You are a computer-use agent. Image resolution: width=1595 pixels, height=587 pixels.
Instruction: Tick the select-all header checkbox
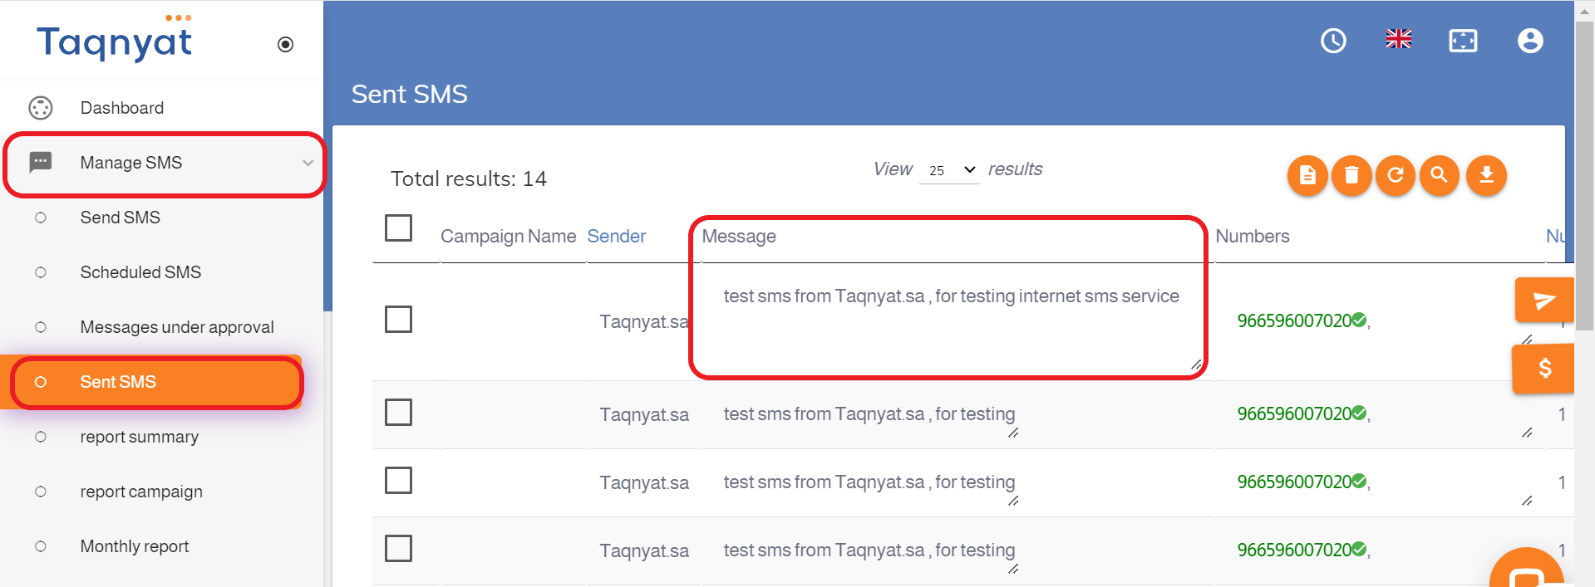[398, 227]
